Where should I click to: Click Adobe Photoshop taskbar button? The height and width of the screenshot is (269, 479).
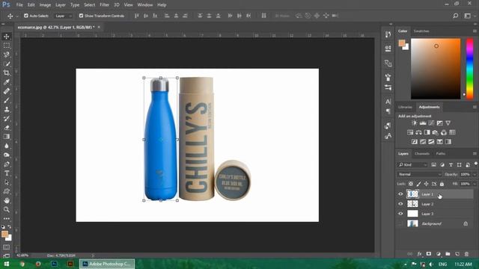tap(107, 264)
